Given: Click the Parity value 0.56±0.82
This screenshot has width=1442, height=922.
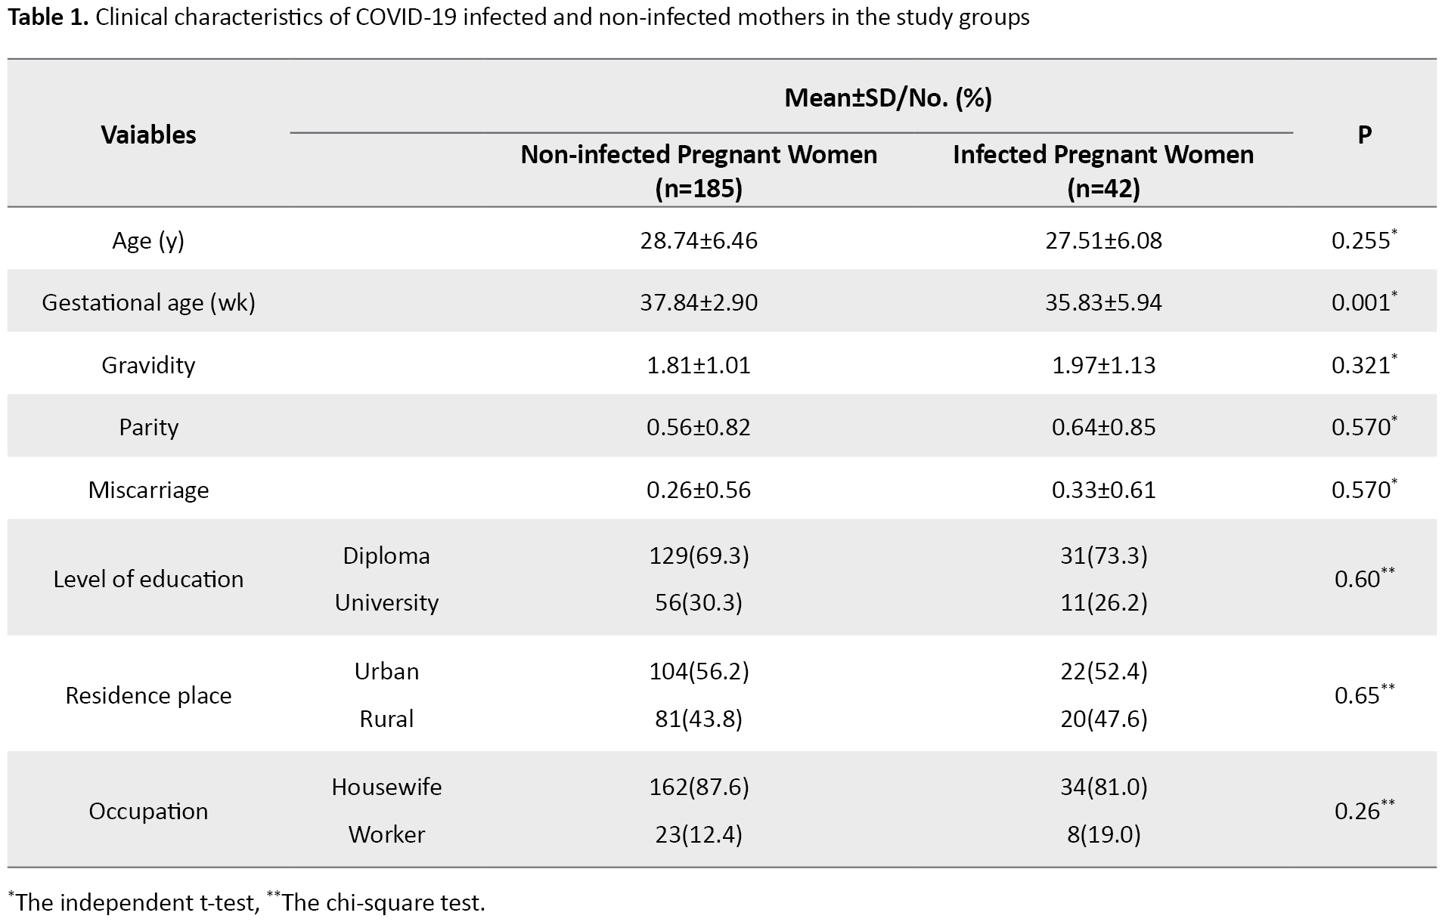Looking at the screenshot, I should pyautogui.click(x=698, y=427).
